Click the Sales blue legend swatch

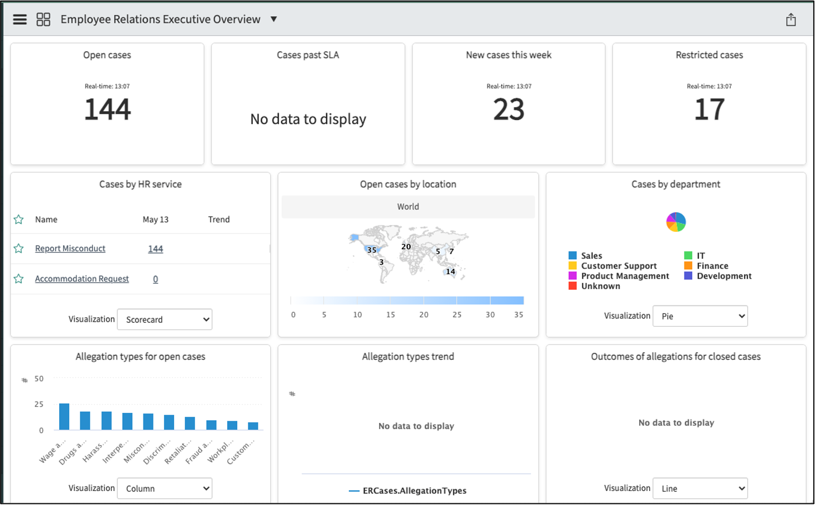pos(572,256)
